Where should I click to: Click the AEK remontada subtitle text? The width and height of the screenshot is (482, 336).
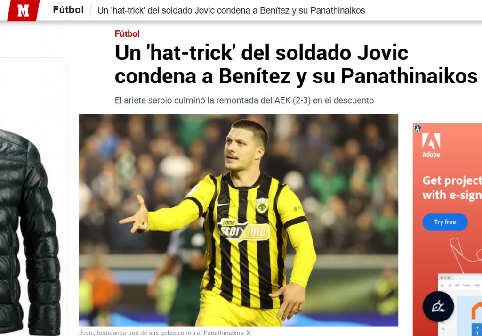(244, 100)
